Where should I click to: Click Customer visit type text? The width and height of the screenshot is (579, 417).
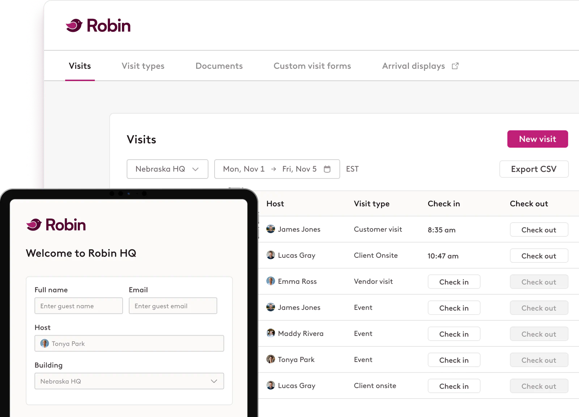click(x=378, y=229)
